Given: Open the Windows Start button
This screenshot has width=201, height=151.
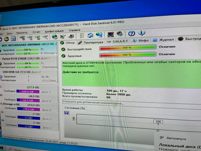Looking at the screenshot, I should pos(1,148).
